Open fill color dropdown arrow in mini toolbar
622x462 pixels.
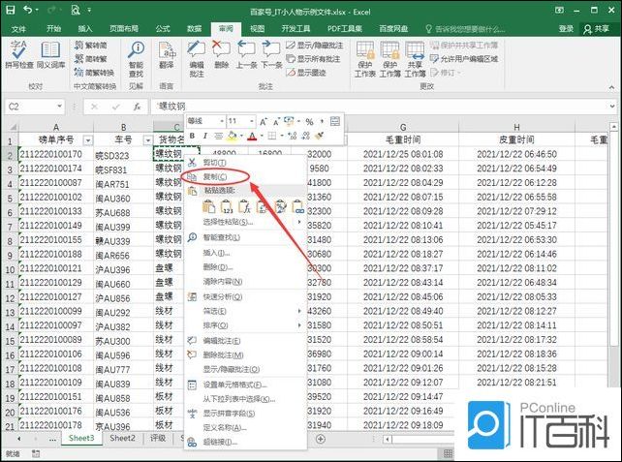tap(241, 136)
